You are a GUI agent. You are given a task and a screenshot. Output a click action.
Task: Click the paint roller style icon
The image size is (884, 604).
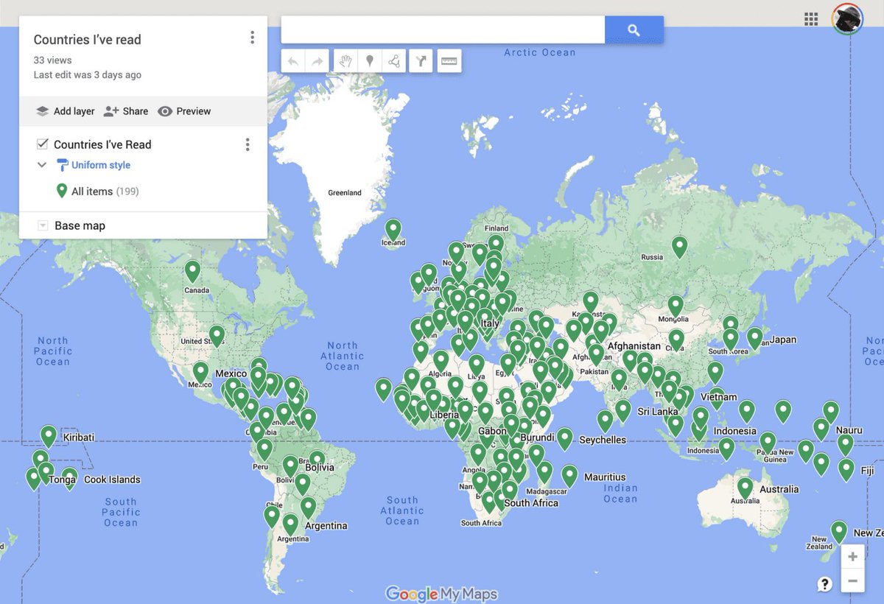pyautogui.click(x=62, y=165)
